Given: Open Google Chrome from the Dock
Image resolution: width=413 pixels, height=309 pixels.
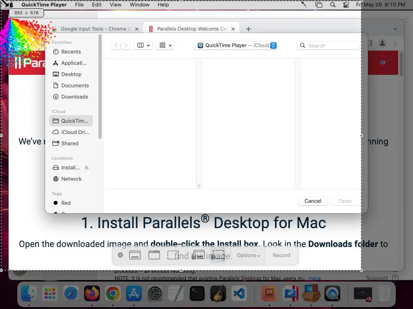Looking at the screenshot, I should point(113,293).
